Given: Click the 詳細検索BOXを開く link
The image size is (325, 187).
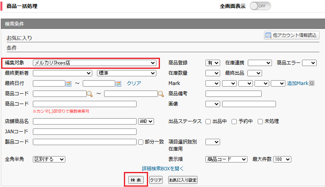Looking at the screenshot, I should pyautogui.click(x=163, y=168).
